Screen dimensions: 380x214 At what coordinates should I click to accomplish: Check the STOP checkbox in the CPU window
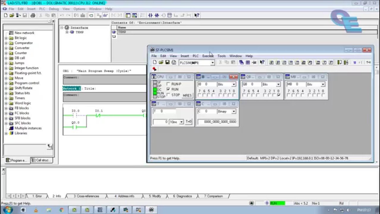coord(168,95)
